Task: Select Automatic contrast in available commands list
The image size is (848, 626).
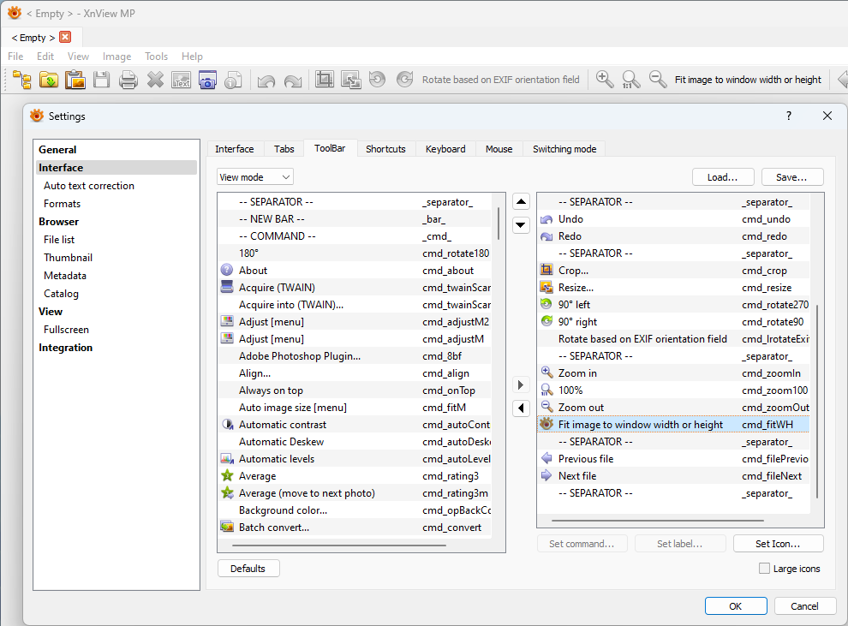Action: [x=283, y=425]
